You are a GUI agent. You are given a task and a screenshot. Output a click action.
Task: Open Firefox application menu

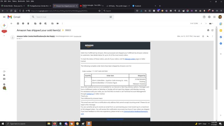tap(221, 11)
